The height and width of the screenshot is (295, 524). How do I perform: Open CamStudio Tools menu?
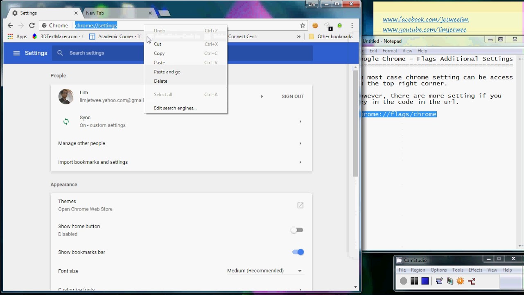458,270
